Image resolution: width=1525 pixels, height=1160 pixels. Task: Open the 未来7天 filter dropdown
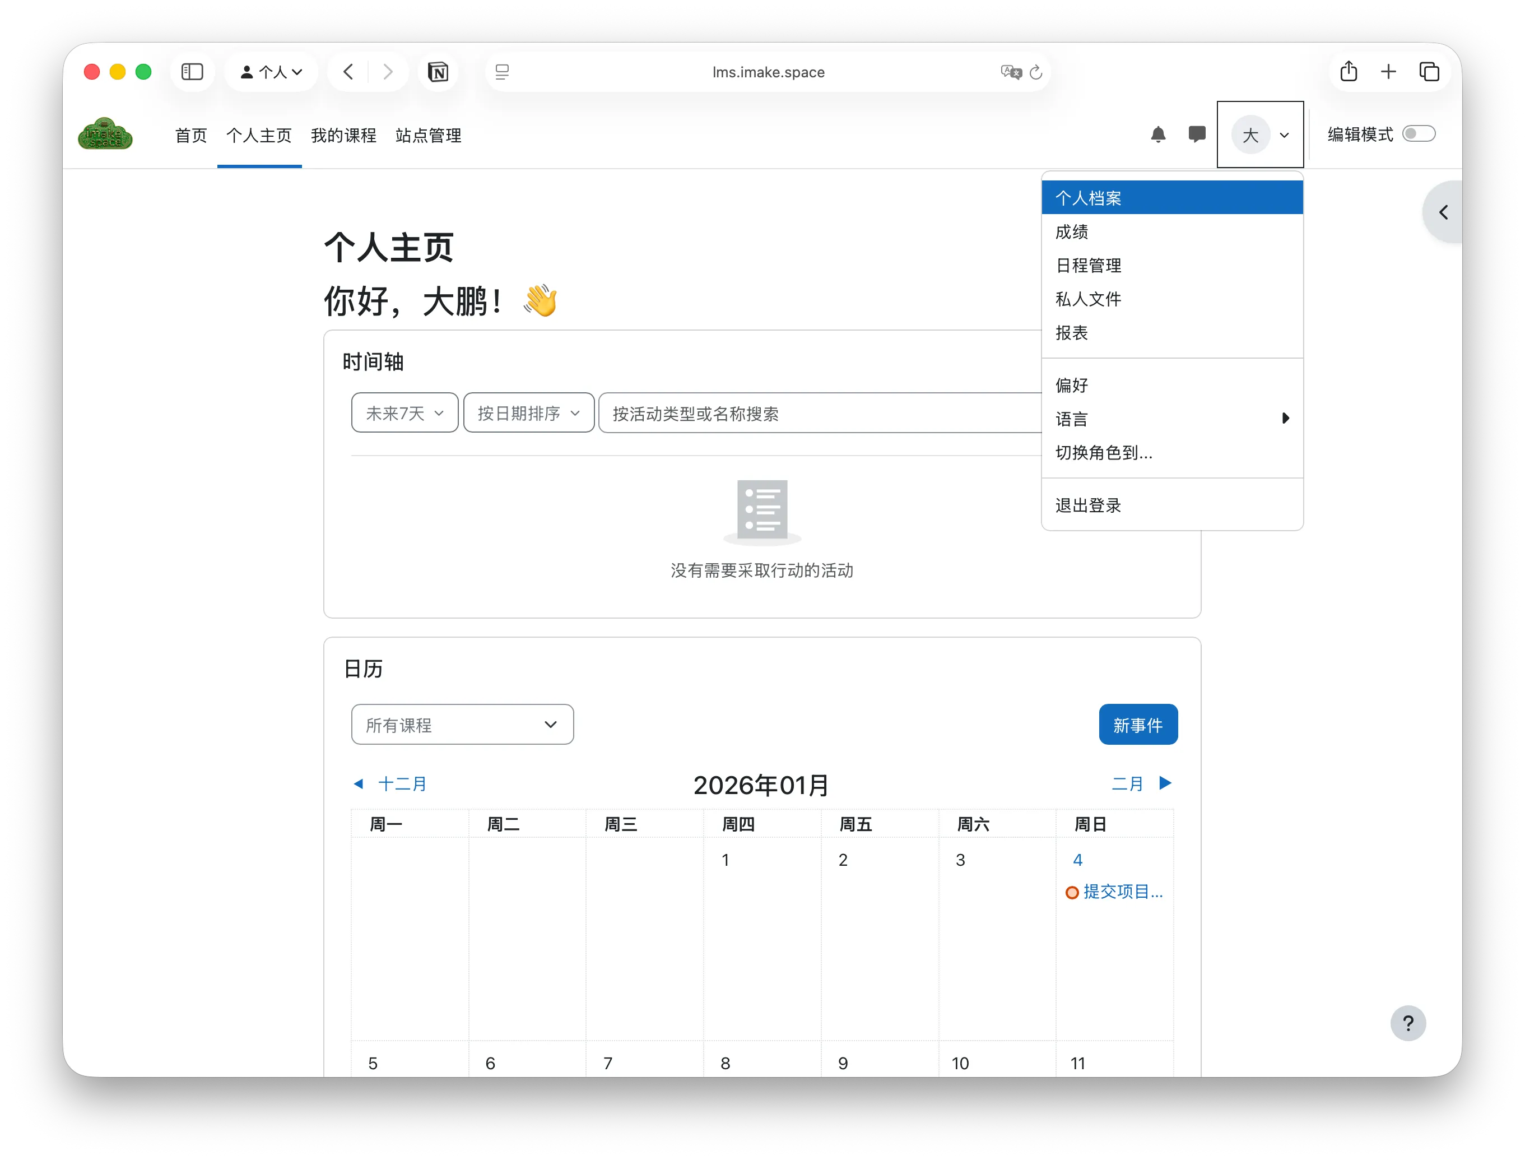coord(404,413)
